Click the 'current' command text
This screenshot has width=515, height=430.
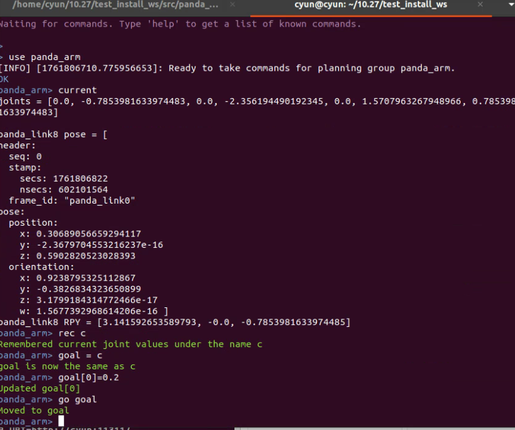click(x=78, y=90)
